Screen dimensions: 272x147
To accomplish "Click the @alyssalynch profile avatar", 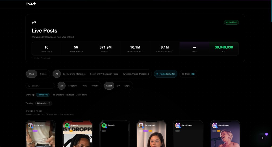I will click(x=141, y=125).
